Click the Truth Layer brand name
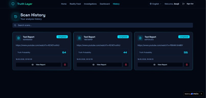 click(25, 4)
